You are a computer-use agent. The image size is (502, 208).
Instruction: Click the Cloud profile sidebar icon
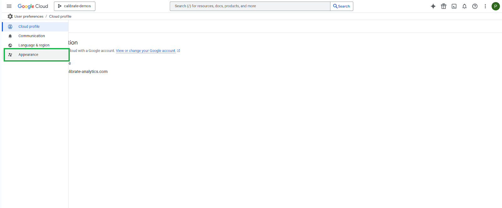(10, 27)
